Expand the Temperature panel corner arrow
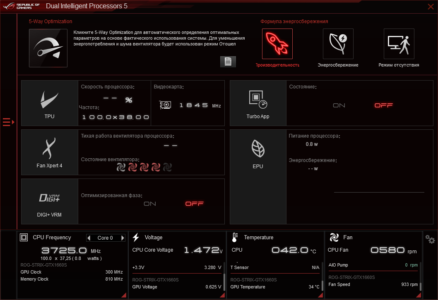Image resolution: width=438 pixels, height=300 pixels. [321, 295]
